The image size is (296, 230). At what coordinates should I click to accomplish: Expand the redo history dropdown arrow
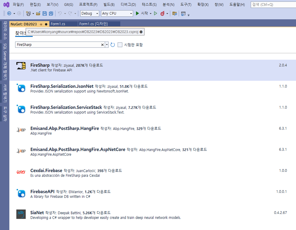[x=75, y=14]
